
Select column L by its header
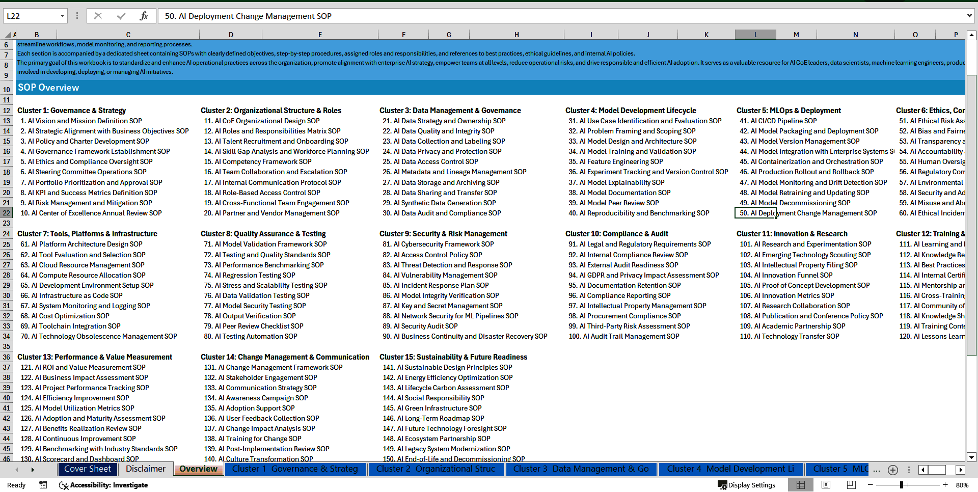(x=755, y=34)
